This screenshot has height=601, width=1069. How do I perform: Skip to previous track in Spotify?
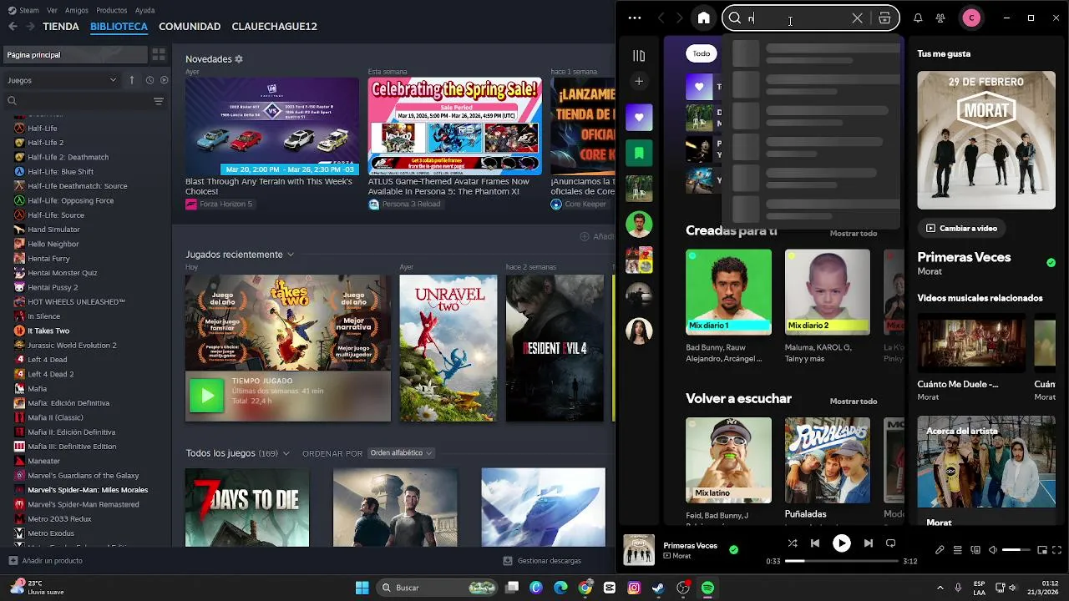pos(815,543)
